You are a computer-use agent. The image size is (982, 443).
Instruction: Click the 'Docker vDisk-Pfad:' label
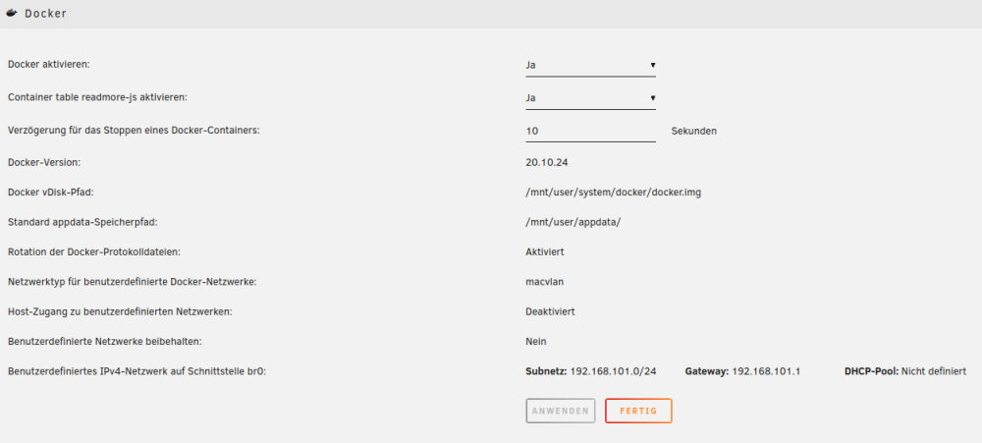click(51, 193)
